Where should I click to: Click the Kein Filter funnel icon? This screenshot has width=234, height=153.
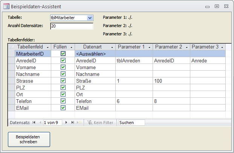90,123
